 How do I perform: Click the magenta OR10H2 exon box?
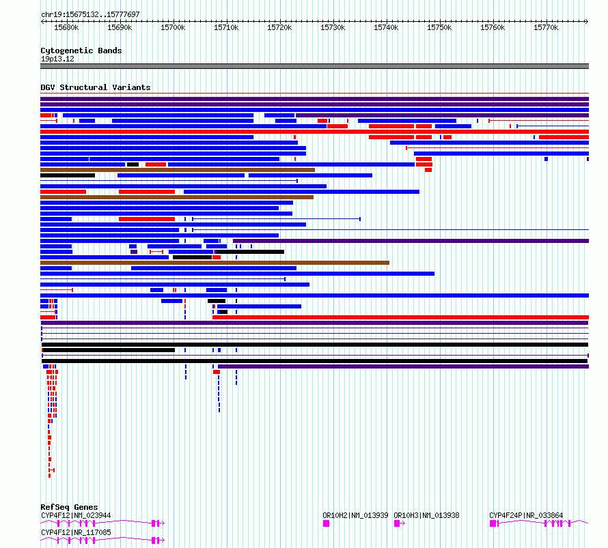(x=326, y=523)
